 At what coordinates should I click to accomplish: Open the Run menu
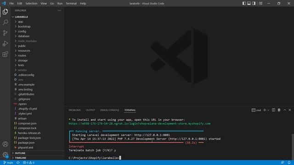tap(60, 3)
